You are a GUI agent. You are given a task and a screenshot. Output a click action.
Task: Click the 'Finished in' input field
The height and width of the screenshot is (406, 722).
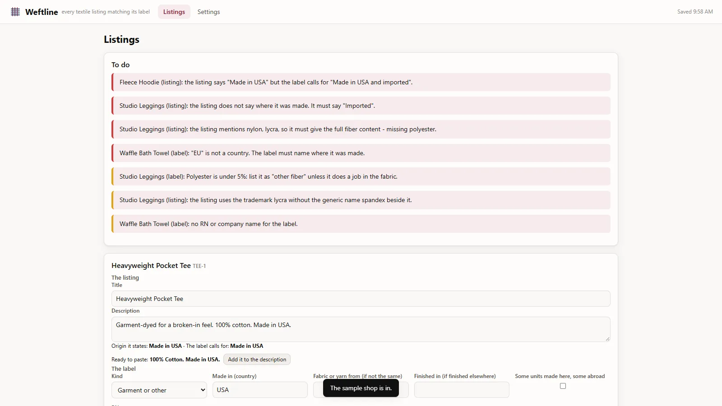tap(462, 390)
